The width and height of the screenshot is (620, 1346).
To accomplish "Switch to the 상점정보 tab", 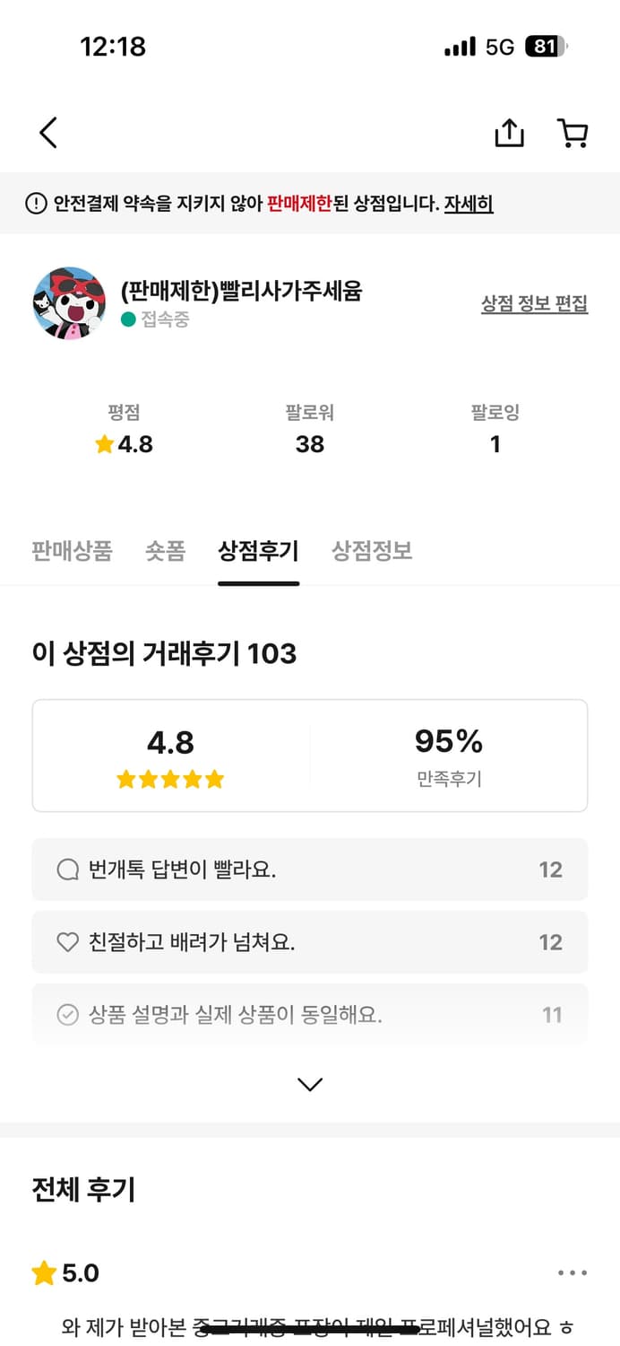I will point(374,551).
